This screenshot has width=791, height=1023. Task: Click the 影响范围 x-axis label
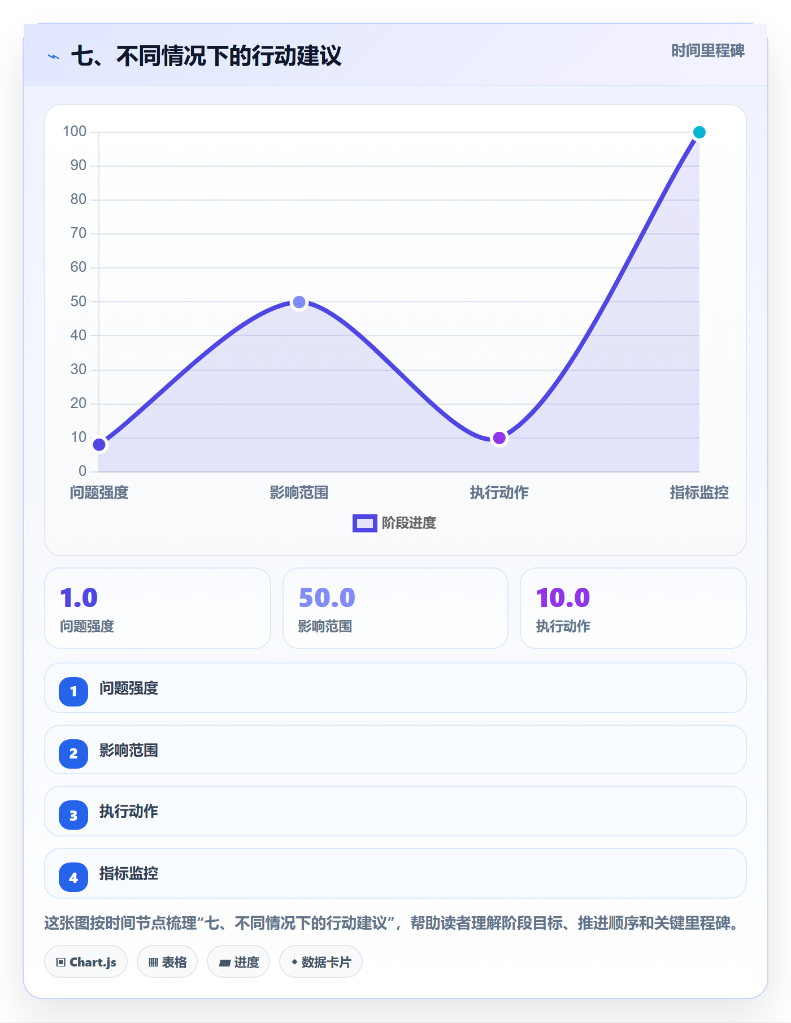point(299,492)
